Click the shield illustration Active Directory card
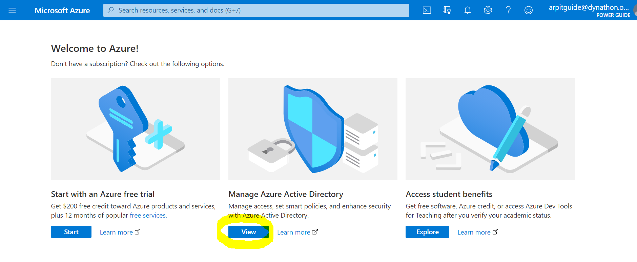This screenshot has width=637, height=262. [313, 129]
